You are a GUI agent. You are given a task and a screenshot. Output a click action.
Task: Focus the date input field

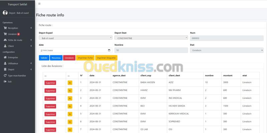pyautogui.click(x=76, y=50)
